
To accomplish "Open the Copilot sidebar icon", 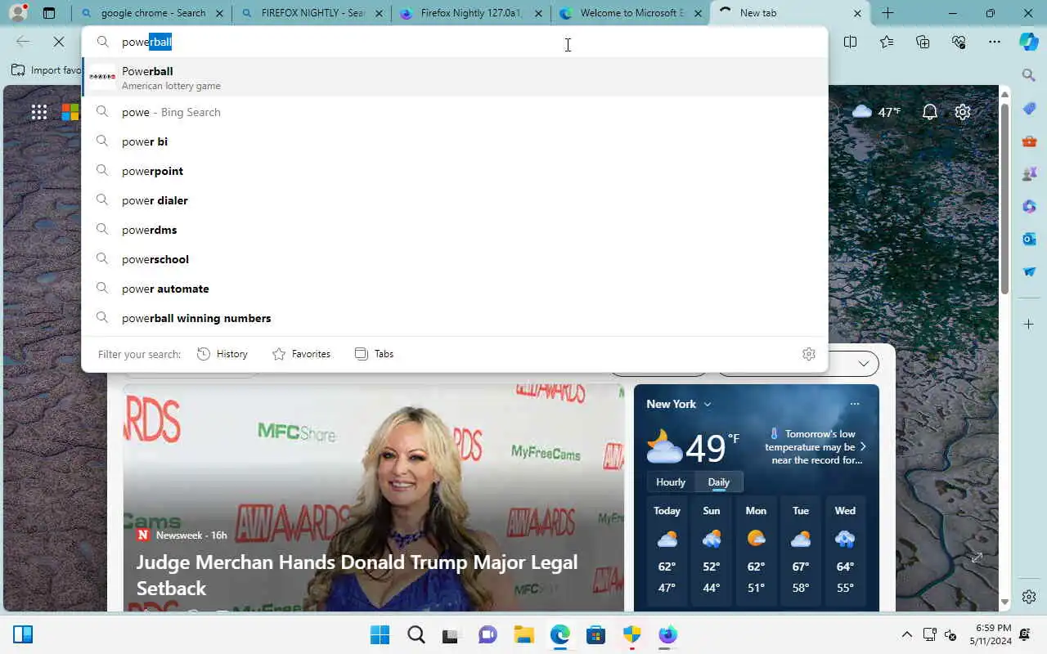I will 1029,42.
